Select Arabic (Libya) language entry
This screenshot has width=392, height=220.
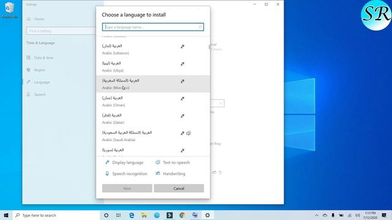point(153,67)
